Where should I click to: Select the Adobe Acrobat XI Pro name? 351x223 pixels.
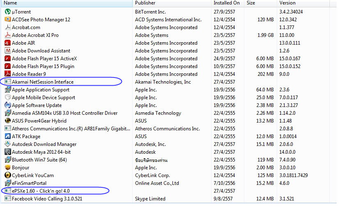(x=35, y=35)
